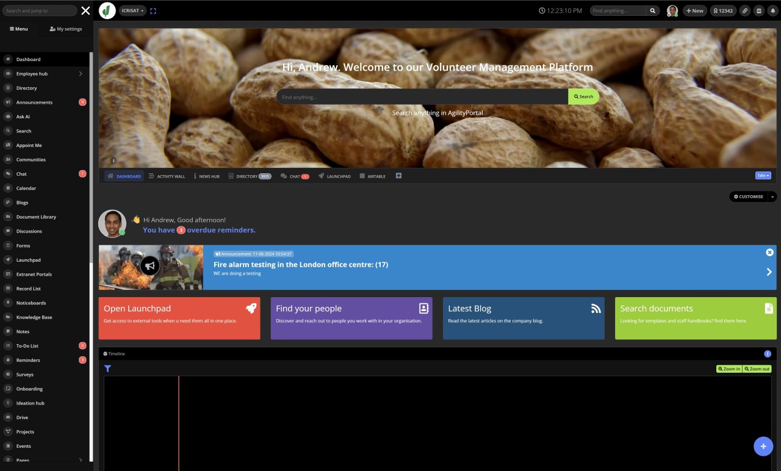This screenshot has width=781, height=471.
Task: Expand the Employee hub sidebar item
Action: 80,73
